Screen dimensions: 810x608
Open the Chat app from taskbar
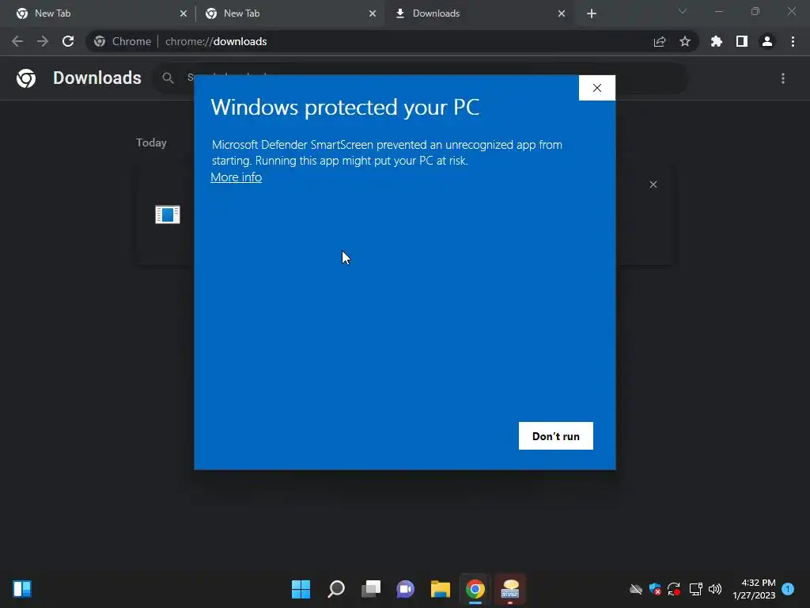coord(406,589)
